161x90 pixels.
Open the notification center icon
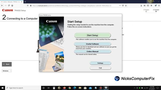click(x=158, y=88)
